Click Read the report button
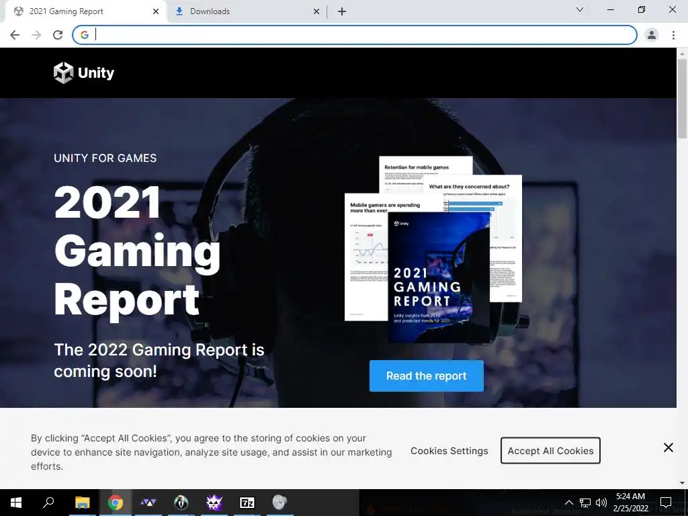Screen dimensions: 688x516 (427, 376)
